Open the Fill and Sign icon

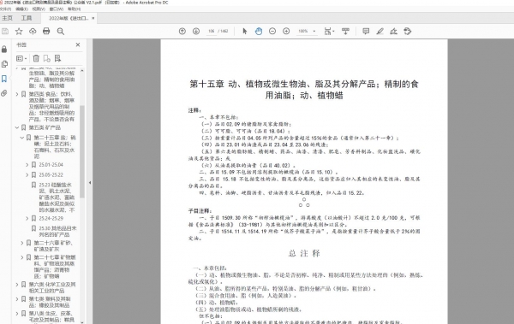pyautogui.click(x=394, y=31)
